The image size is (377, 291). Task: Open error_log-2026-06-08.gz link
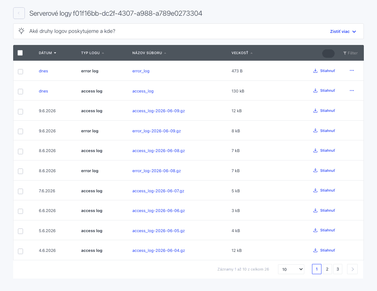[156, 171]
